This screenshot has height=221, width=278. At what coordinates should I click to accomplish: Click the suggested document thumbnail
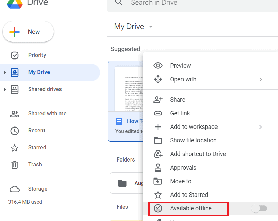(x=129, y=89)
